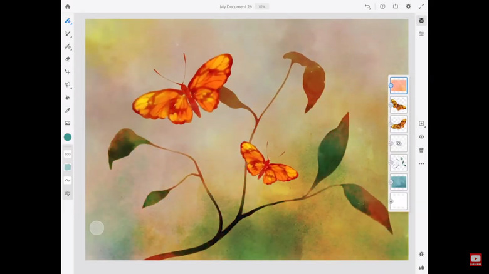Select the Live Brushes tool
Image resolution: width=489 pixels, height=274 pixels.
click(68, 34)
